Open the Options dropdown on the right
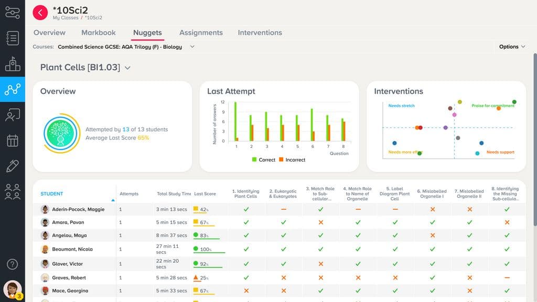The width and height of the screenshot is (537, 302). click(x=512, y=46)
